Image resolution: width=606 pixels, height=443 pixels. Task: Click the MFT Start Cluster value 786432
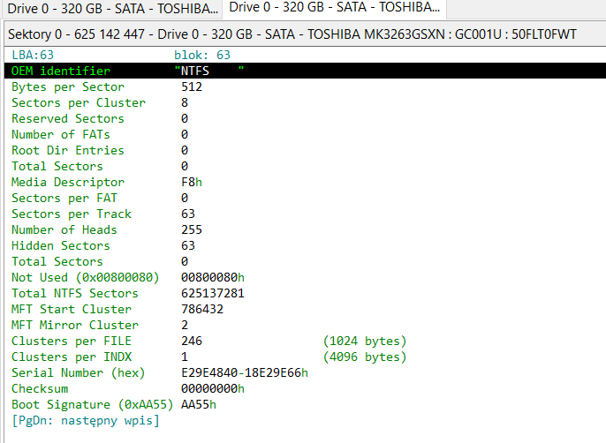click(x=202, y=309)
